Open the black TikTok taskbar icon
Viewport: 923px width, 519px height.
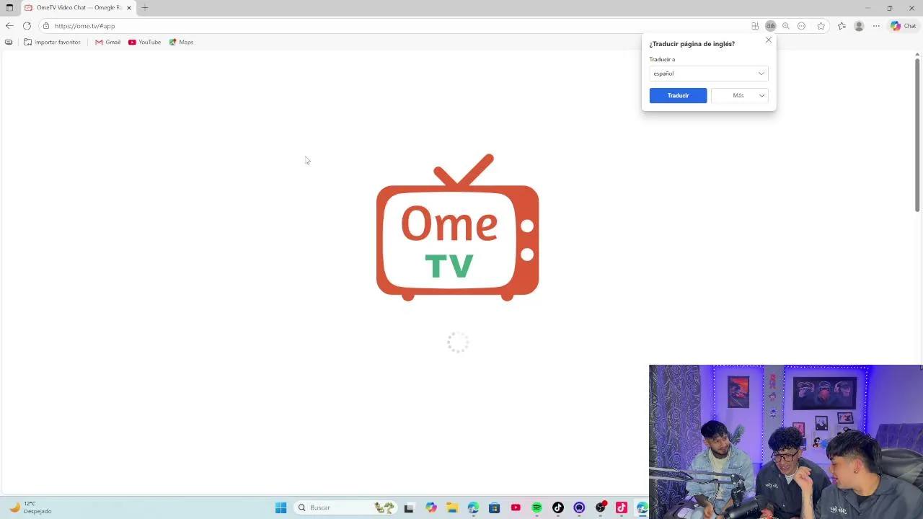pos(557,507)
